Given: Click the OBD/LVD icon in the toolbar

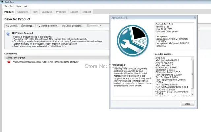Looking at the screenshot, I should coord(88,25).
